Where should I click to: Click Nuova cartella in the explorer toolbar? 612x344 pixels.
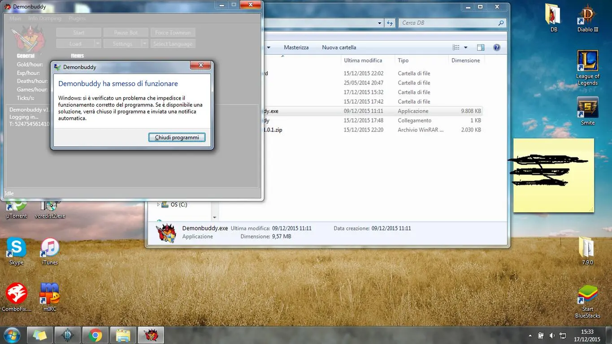coord(339,48)
